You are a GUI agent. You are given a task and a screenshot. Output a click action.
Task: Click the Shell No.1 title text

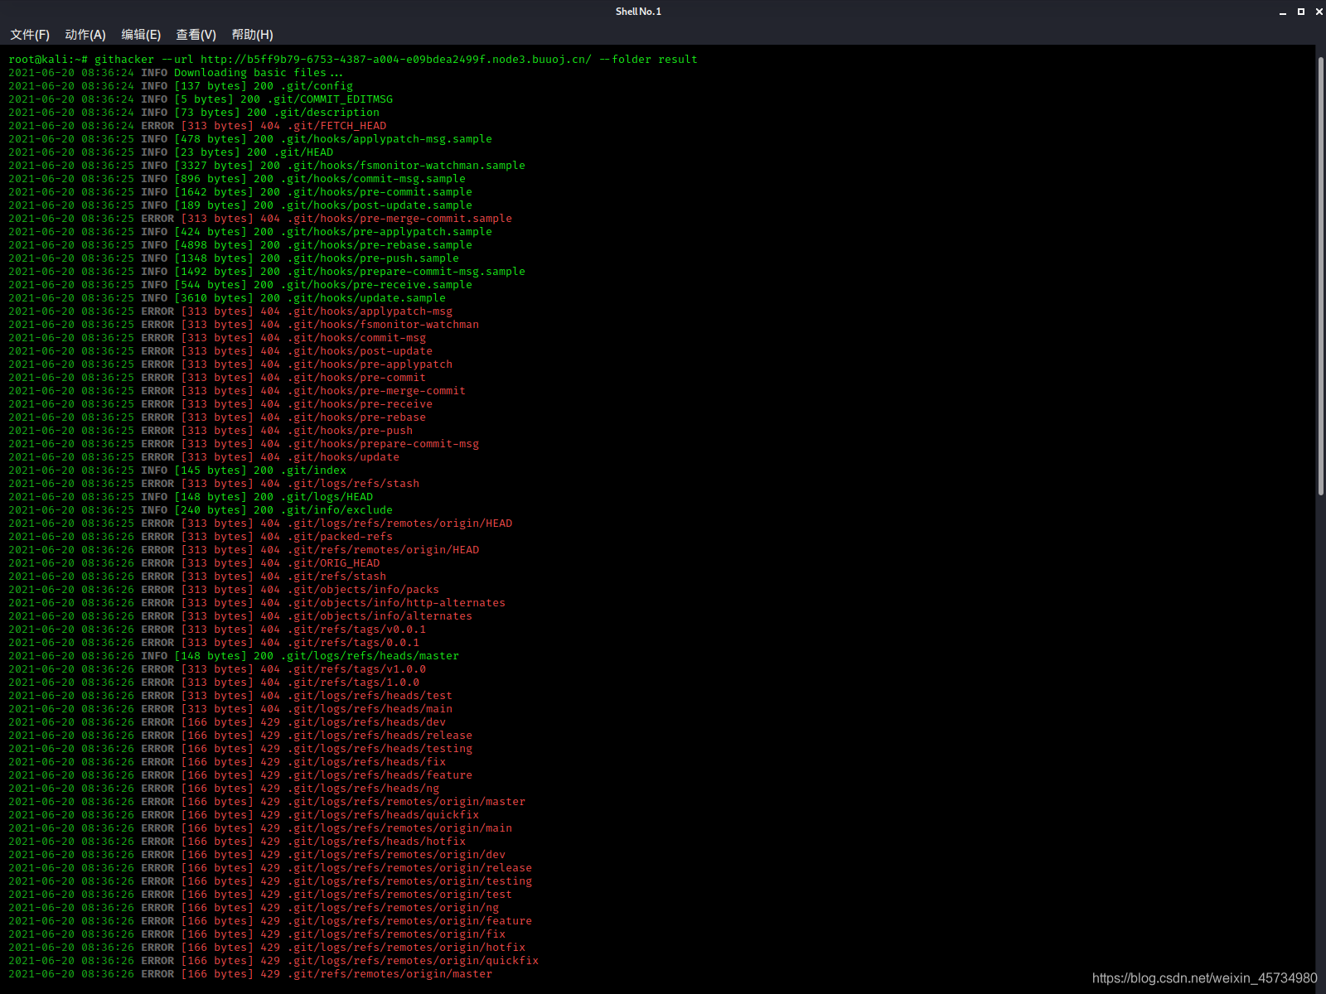click(638, 12)
